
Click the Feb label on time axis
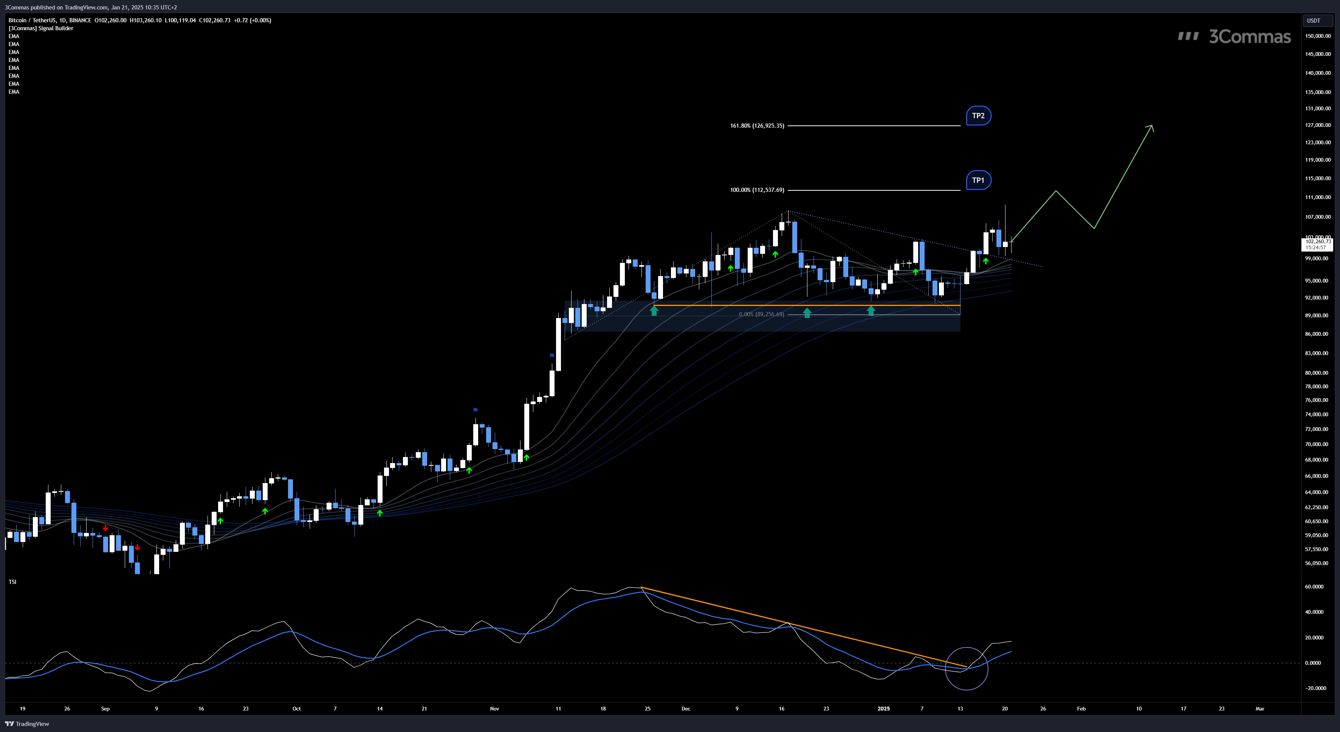pos(1081,709)
